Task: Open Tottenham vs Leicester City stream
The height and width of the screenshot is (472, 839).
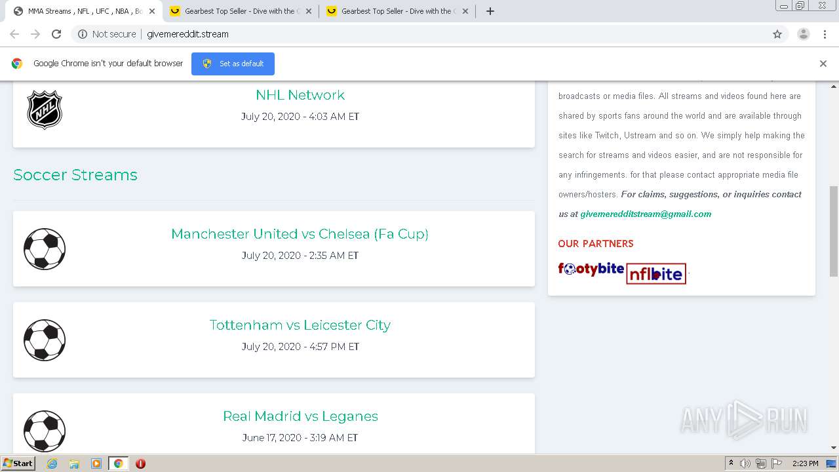Action: click(300, 325)
